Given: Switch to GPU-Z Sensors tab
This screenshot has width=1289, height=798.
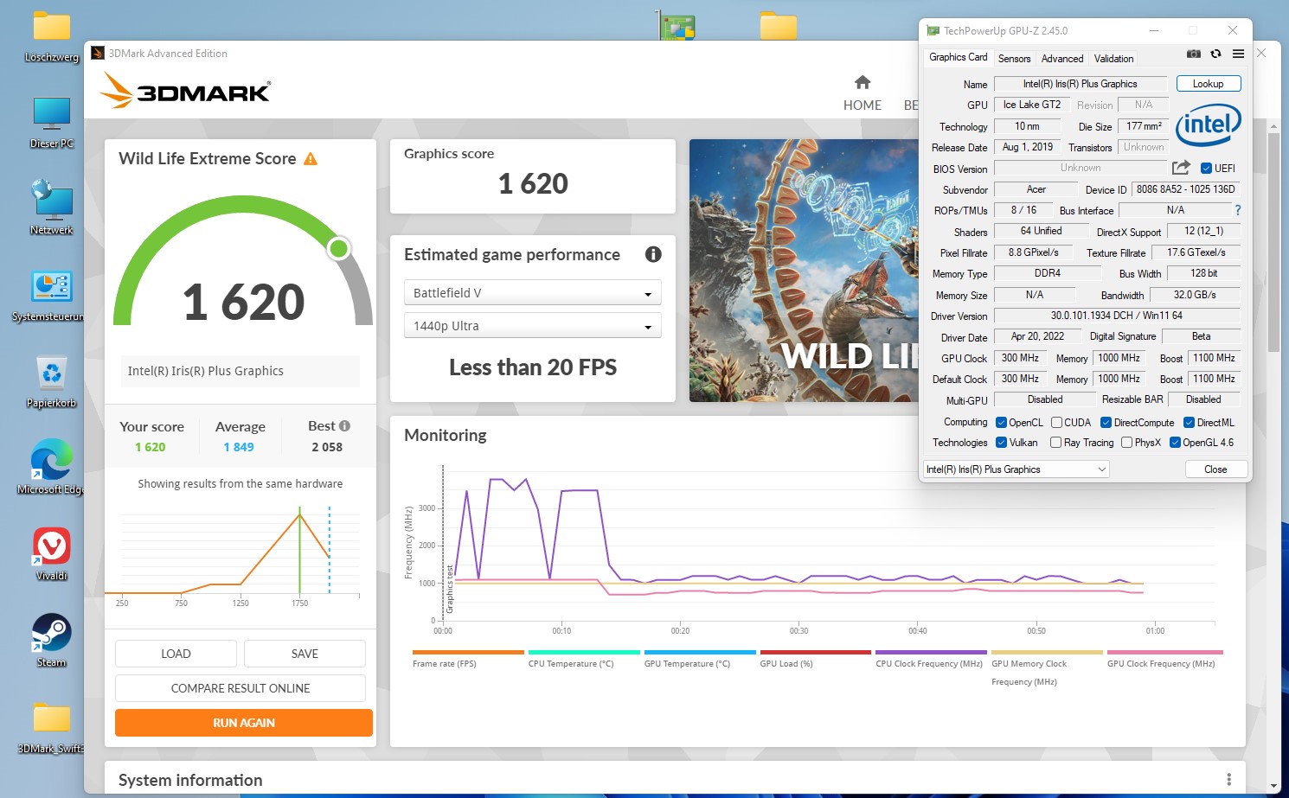Looking at the screenshot, I should [1014, 59].
